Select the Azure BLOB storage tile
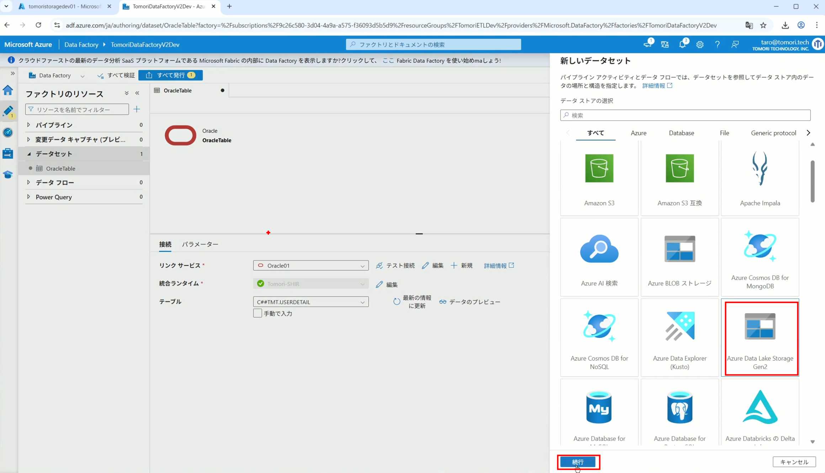Image resolution: width=825 pixels, height=473 pixels. pos(679,257)
